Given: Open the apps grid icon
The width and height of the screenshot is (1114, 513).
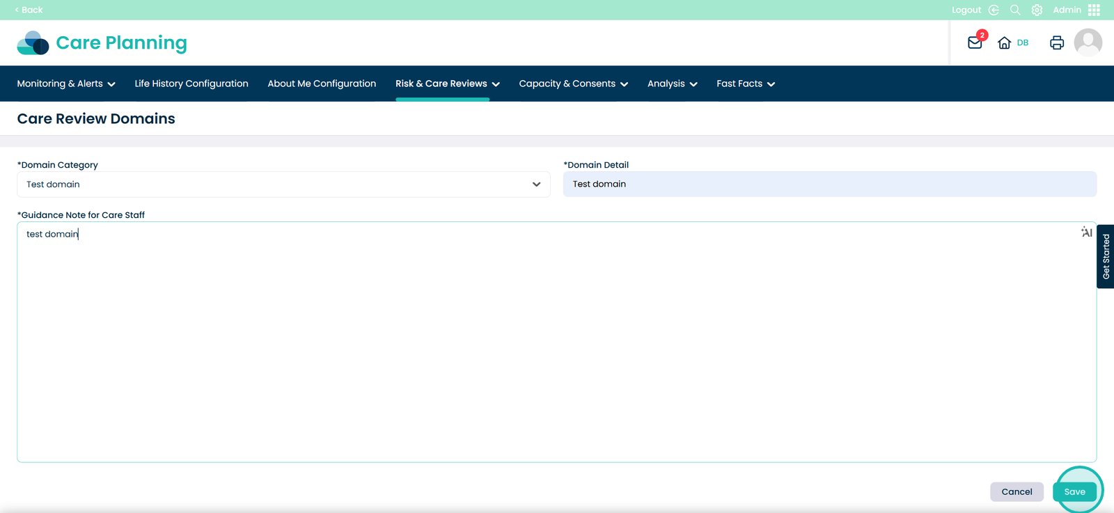Looking at the screenshot, I should [x=1094, y=10].
